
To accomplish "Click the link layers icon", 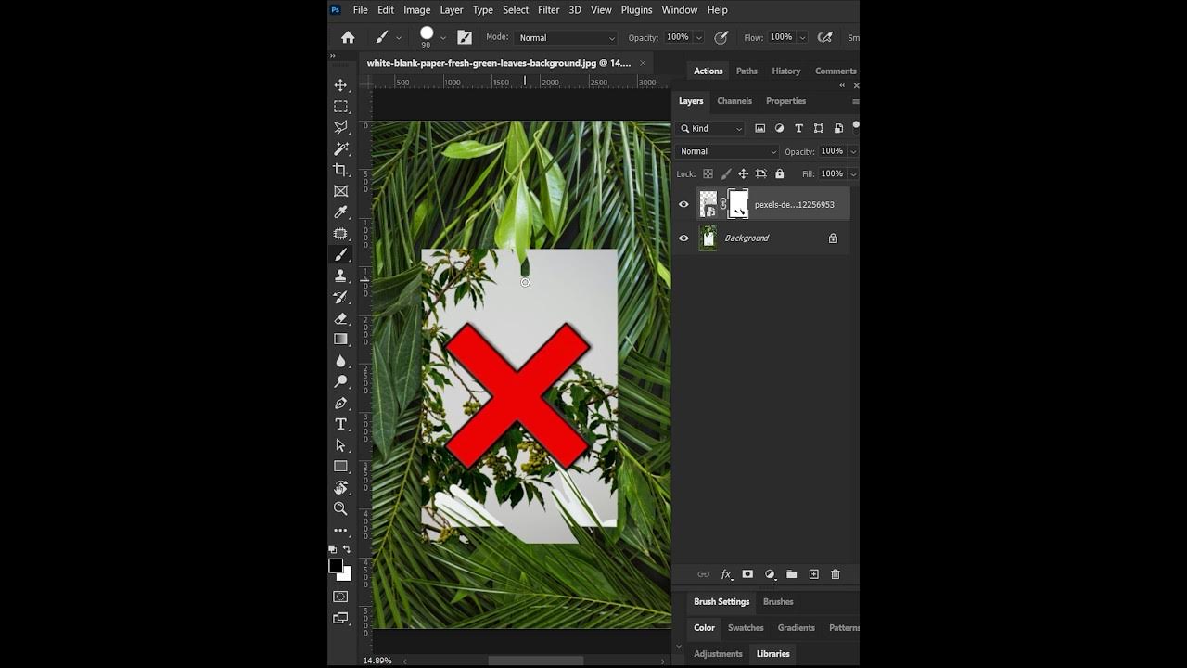I will click(x=703, y=574).
